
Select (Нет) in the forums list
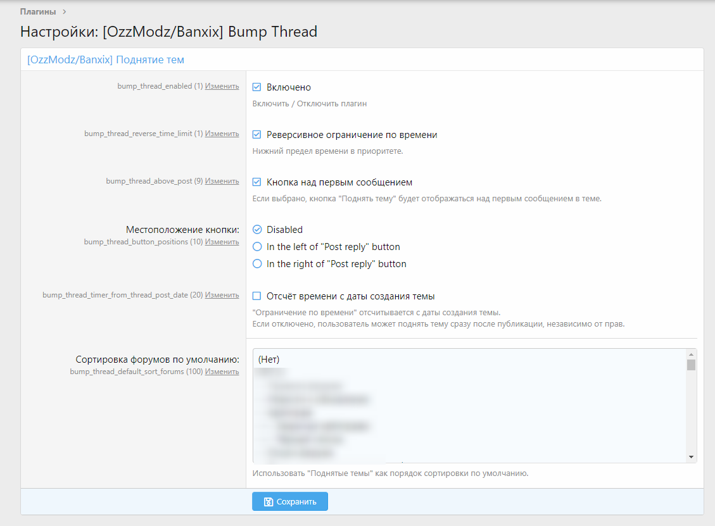[x=269, y=360]
